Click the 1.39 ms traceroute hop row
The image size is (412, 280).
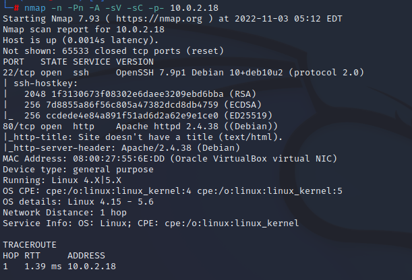pos(54,266)
